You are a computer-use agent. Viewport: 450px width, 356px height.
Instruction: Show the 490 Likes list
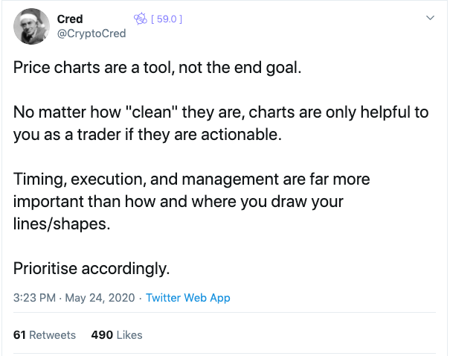tap(117, 335)
